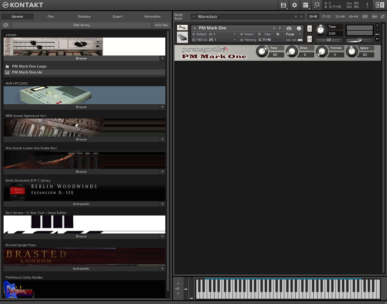
Task: Switch to the Libraries tab
Action: pos(17,17)
